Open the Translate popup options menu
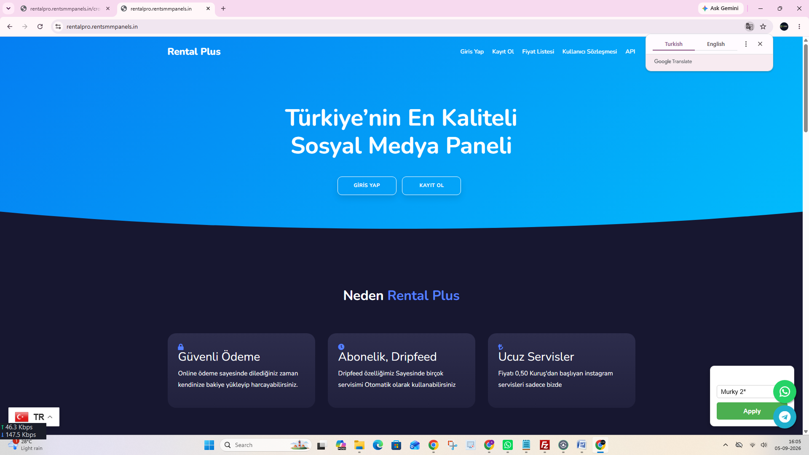809x455 pixels. pos(746,44)
